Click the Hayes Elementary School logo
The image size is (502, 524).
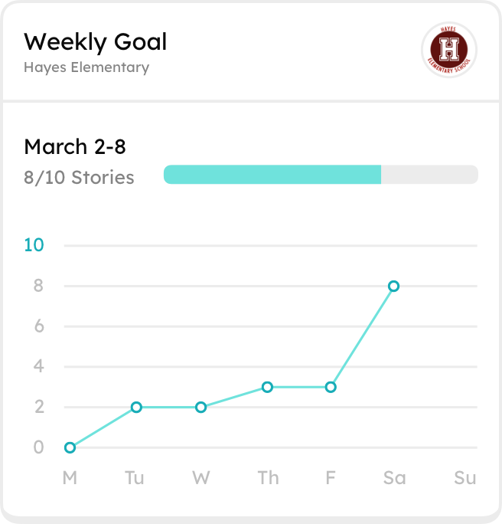click(x=449, y=50)
